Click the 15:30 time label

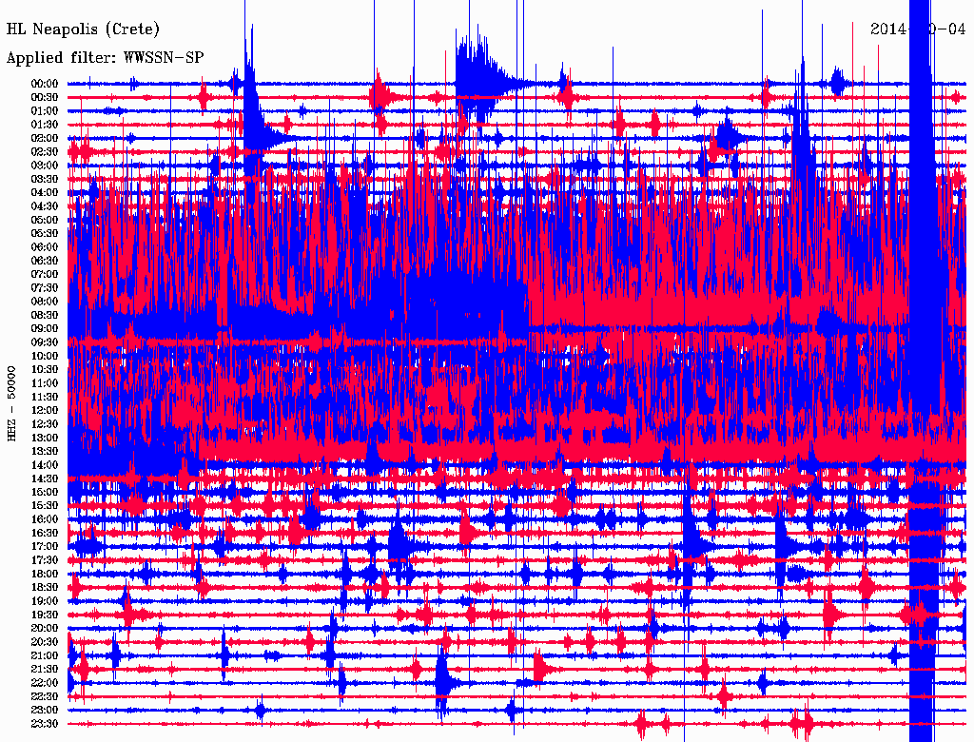tap(45, 506)
